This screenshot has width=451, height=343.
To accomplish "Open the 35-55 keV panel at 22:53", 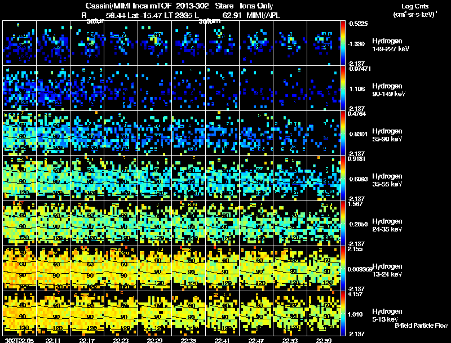I will click(x=290, y=179).
